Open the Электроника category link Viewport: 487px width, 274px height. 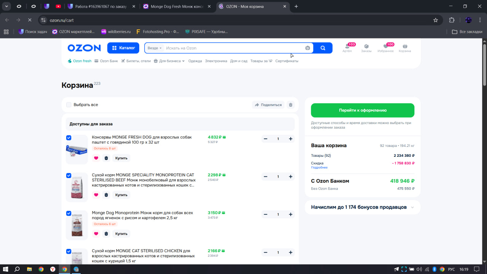coord(216,61)
